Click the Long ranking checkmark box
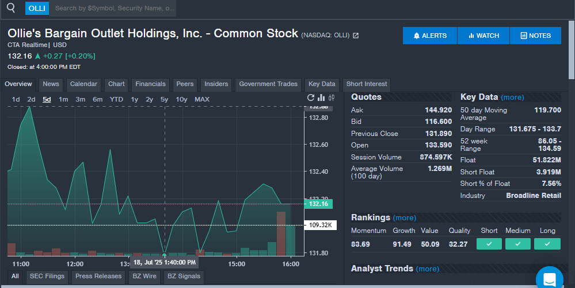The height and width of the screenshot is (288, 575). 547,244
